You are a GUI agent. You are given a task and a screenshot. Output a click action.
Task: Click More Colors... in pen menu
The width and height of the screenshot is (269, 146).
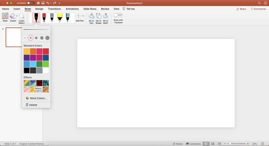coord(36,98)
